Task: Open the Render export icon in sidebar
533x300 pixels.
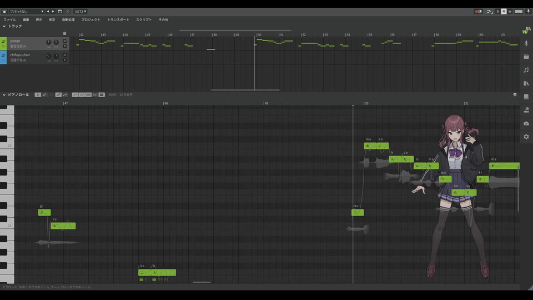Action: [526, 110]
